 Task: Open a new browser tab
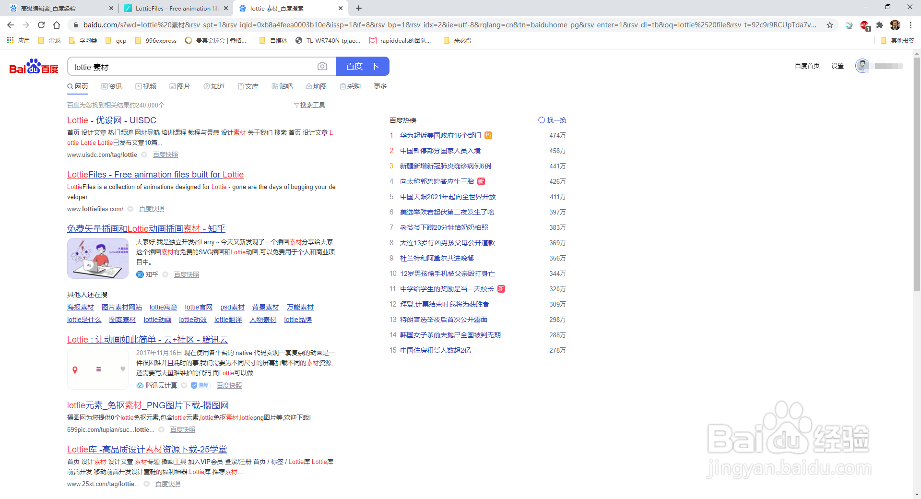(x=359, y=8)
